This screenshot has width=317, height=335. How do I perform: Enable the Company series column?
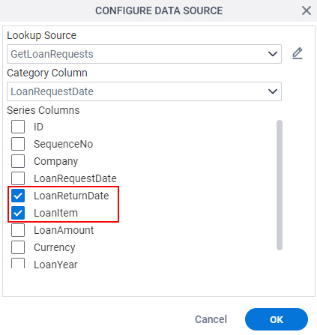tap(18, 161)
